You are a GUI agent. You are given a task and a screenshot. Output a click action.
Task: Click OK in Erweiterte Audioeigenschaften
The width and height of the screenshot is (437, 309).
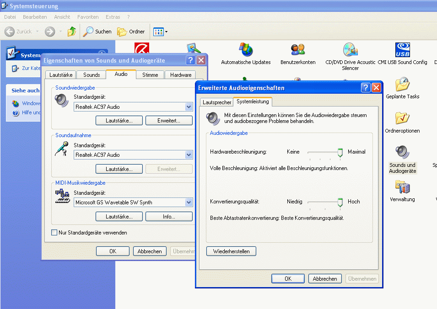tap(288, 279)
